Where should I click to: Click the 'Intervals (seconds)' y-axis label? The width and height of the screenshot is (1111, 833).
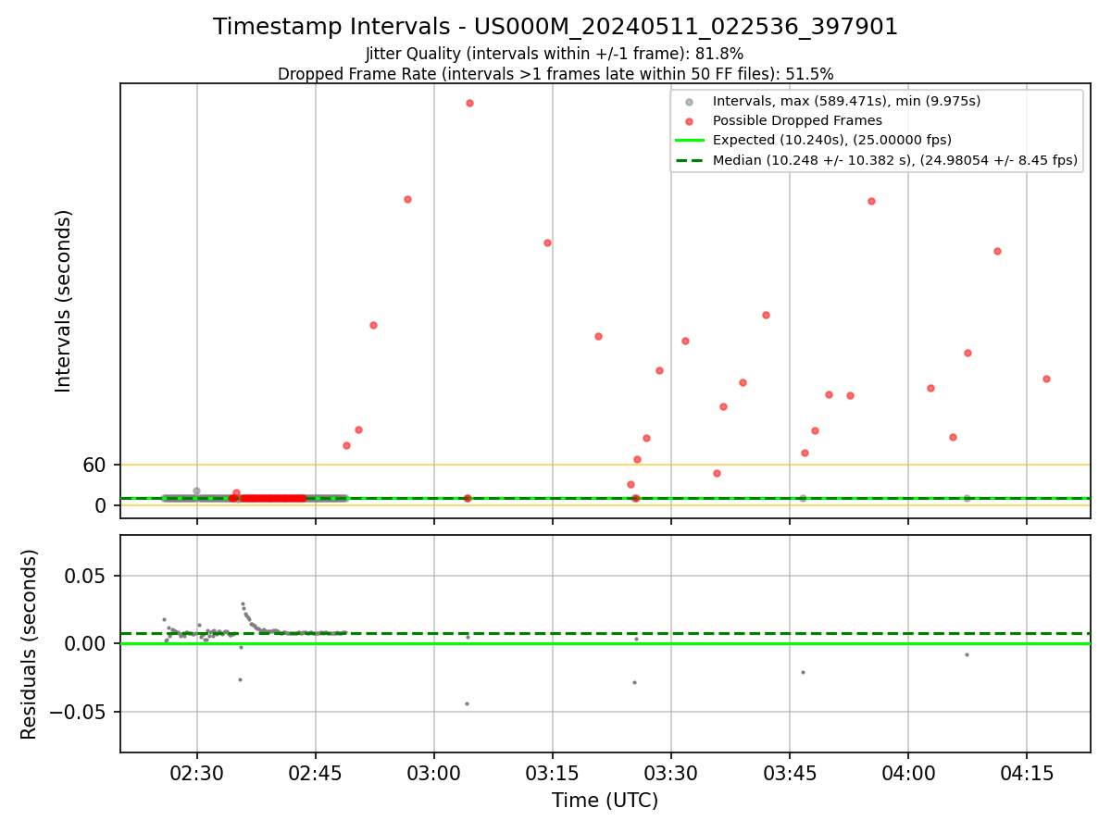click(63, 301)
